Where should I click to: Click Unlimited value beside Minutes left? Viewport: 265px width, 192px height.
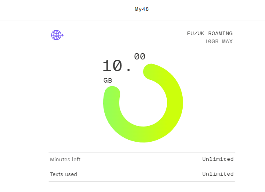tap(217, 159)
